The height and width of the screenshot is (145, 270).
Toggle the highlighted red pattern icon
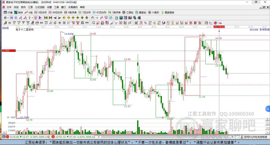click(36, 18)
